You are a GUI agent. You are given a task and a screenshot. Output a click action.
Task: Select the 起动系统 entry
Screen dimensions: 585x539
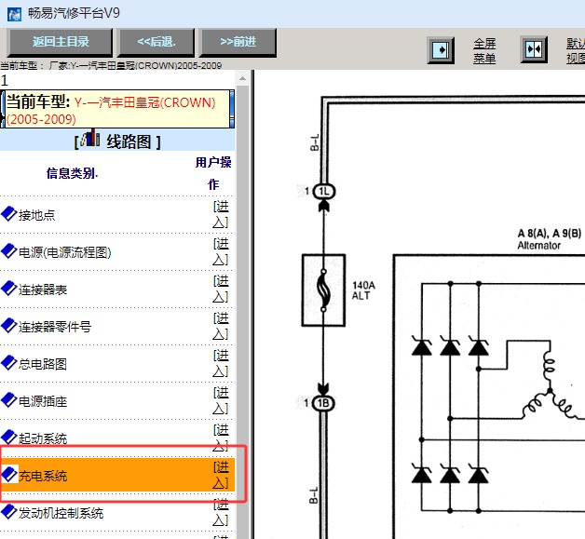(43, 439)
